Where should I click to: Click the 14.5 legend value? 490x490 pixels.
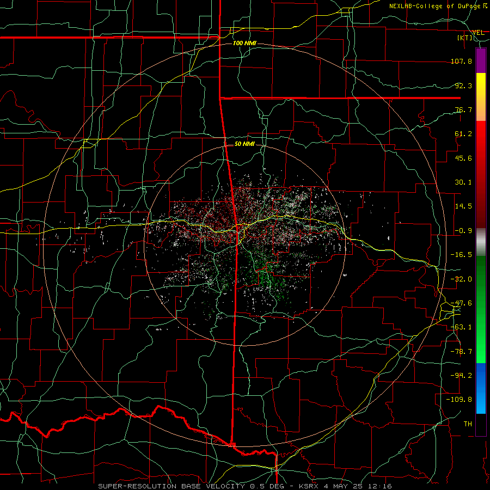[x=463, y=206]
